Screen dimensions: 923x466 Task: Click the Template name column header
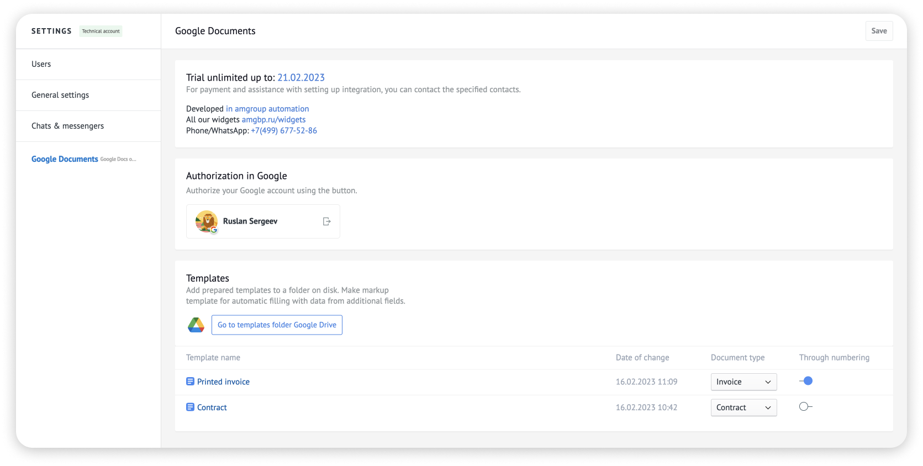pyautogui.click(x=213, y=358)
